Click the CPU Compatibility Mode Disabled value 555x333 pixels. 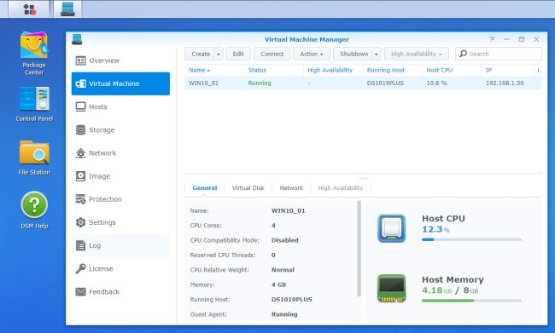(284, 240)
